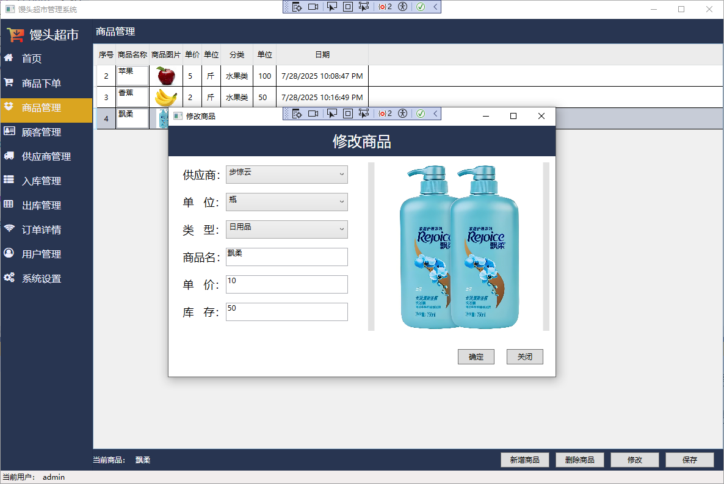Click the 商品名 field containing 飘柔
The image size is (724, 484).
click(287, 257)
